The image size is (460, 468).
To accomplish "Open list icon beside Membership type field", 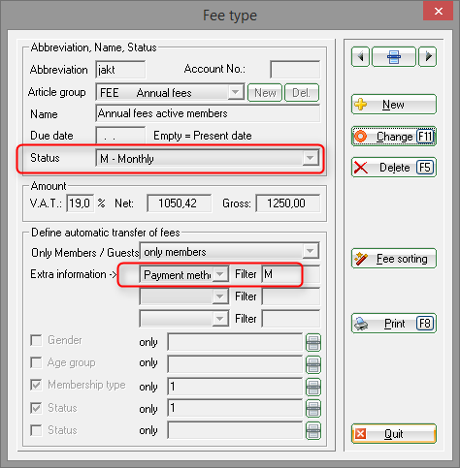I will (x=313, y=387).
